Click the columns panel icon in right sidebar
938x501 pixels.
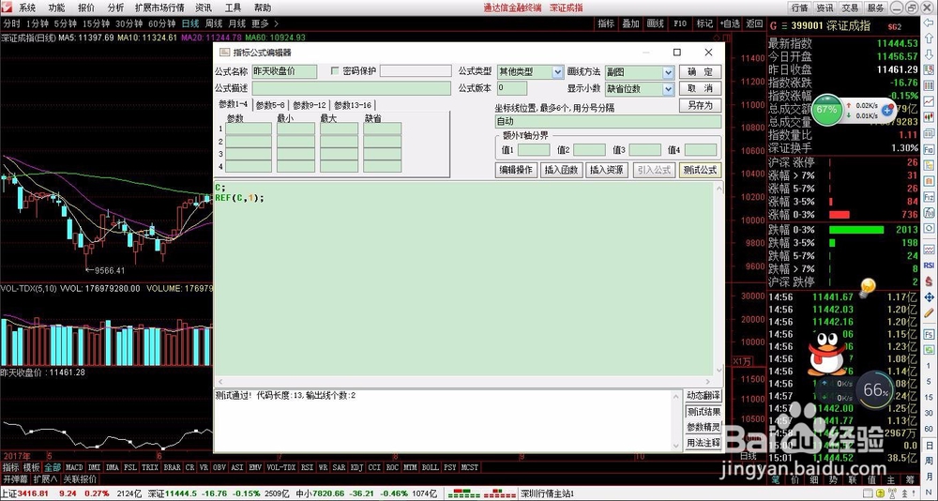click(929, 84)
